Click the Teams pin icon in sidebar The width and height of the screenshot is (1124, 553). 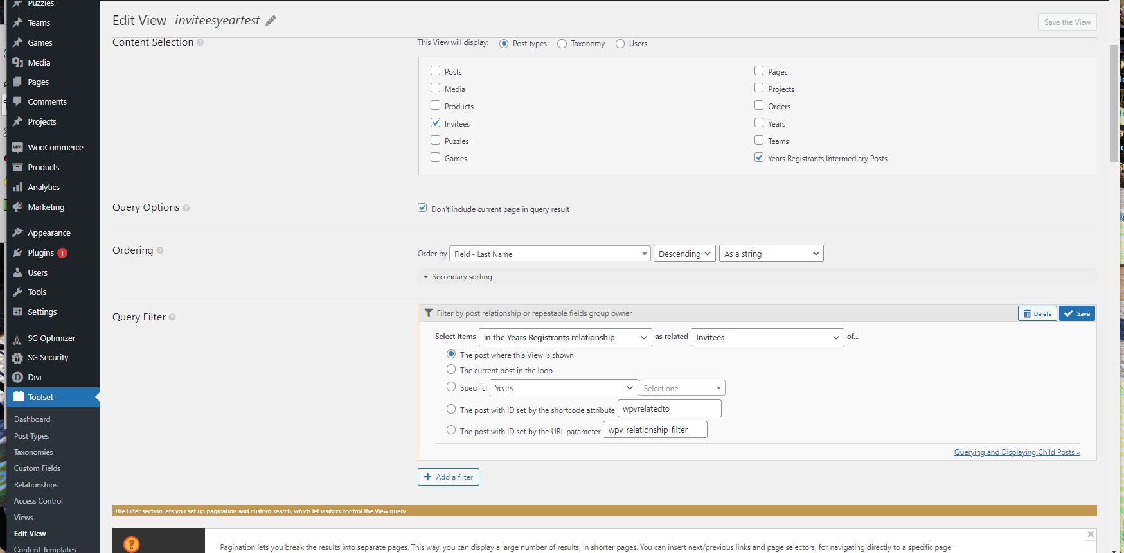17,22
